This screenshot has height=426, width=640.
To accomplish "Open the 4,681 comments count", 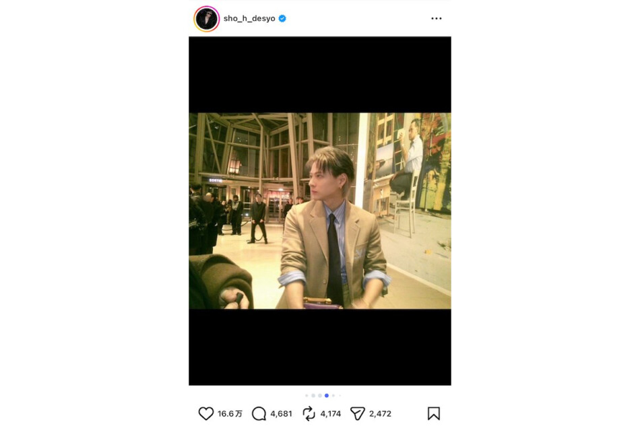I will 281,414.
